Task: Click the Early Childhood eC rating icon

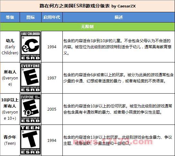Action: 31,46
